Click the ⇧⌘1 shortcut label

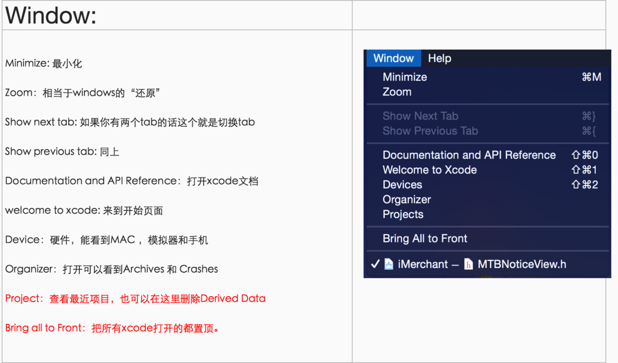585,170
